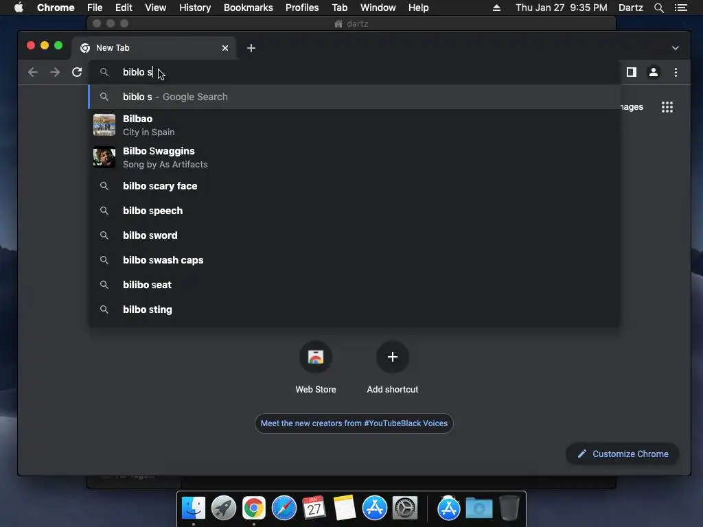The image size is (703, 527).
Task: Open the Google apps grid
Action: [667, 107]
